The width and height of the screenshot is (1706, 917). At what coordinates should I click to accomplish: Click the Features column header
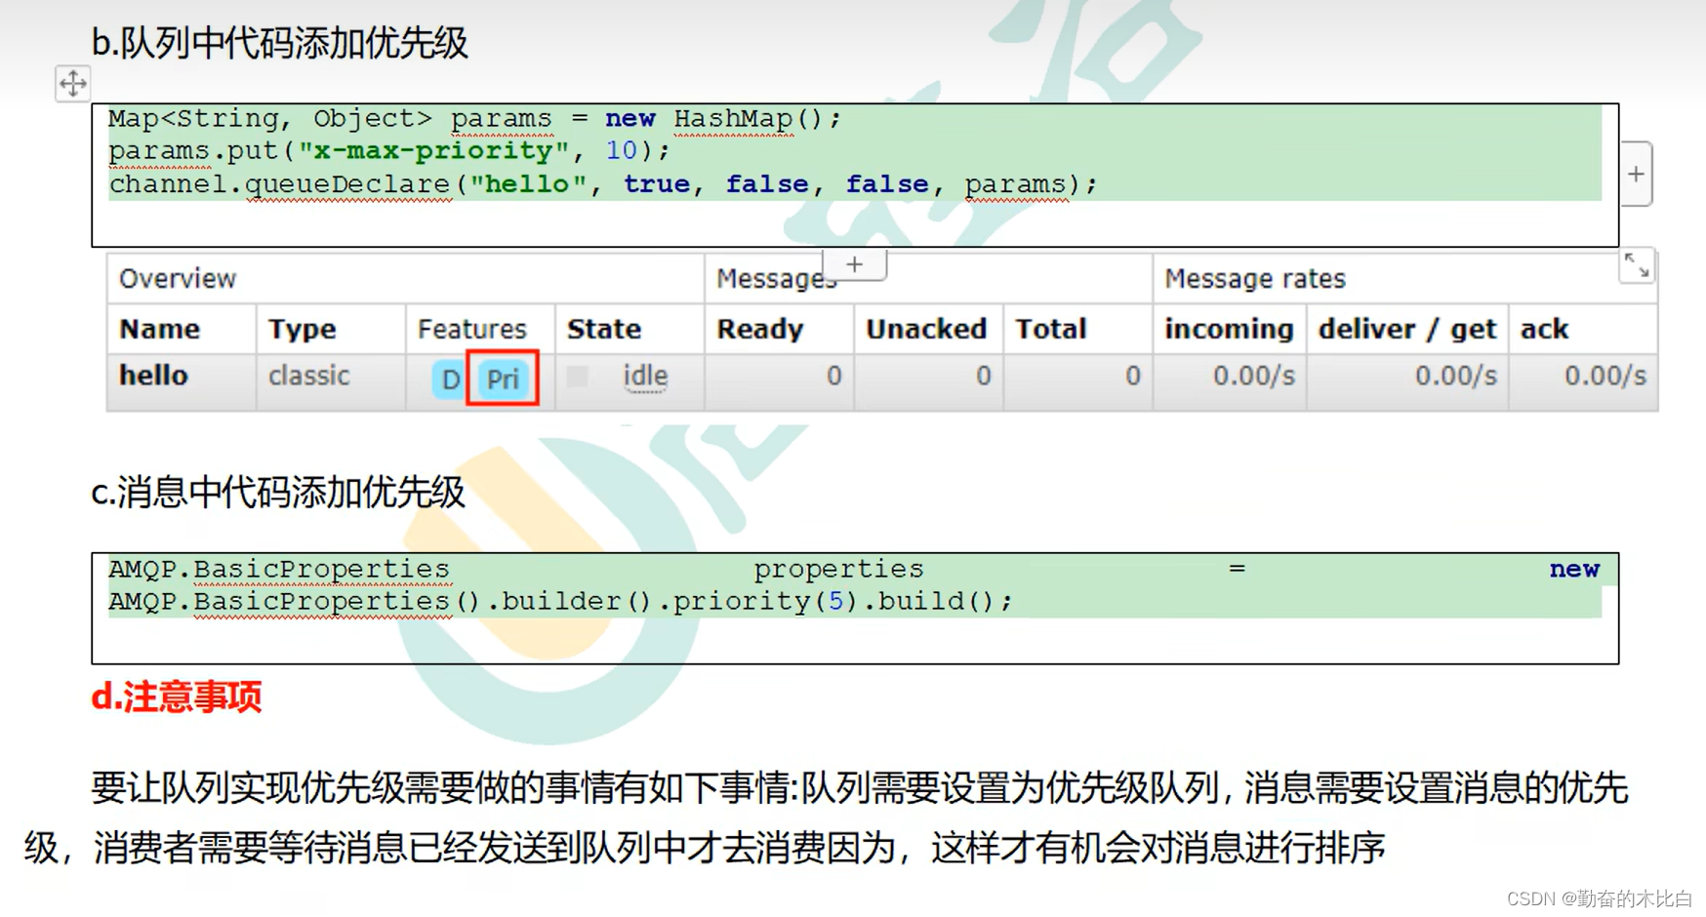(471, 329)
